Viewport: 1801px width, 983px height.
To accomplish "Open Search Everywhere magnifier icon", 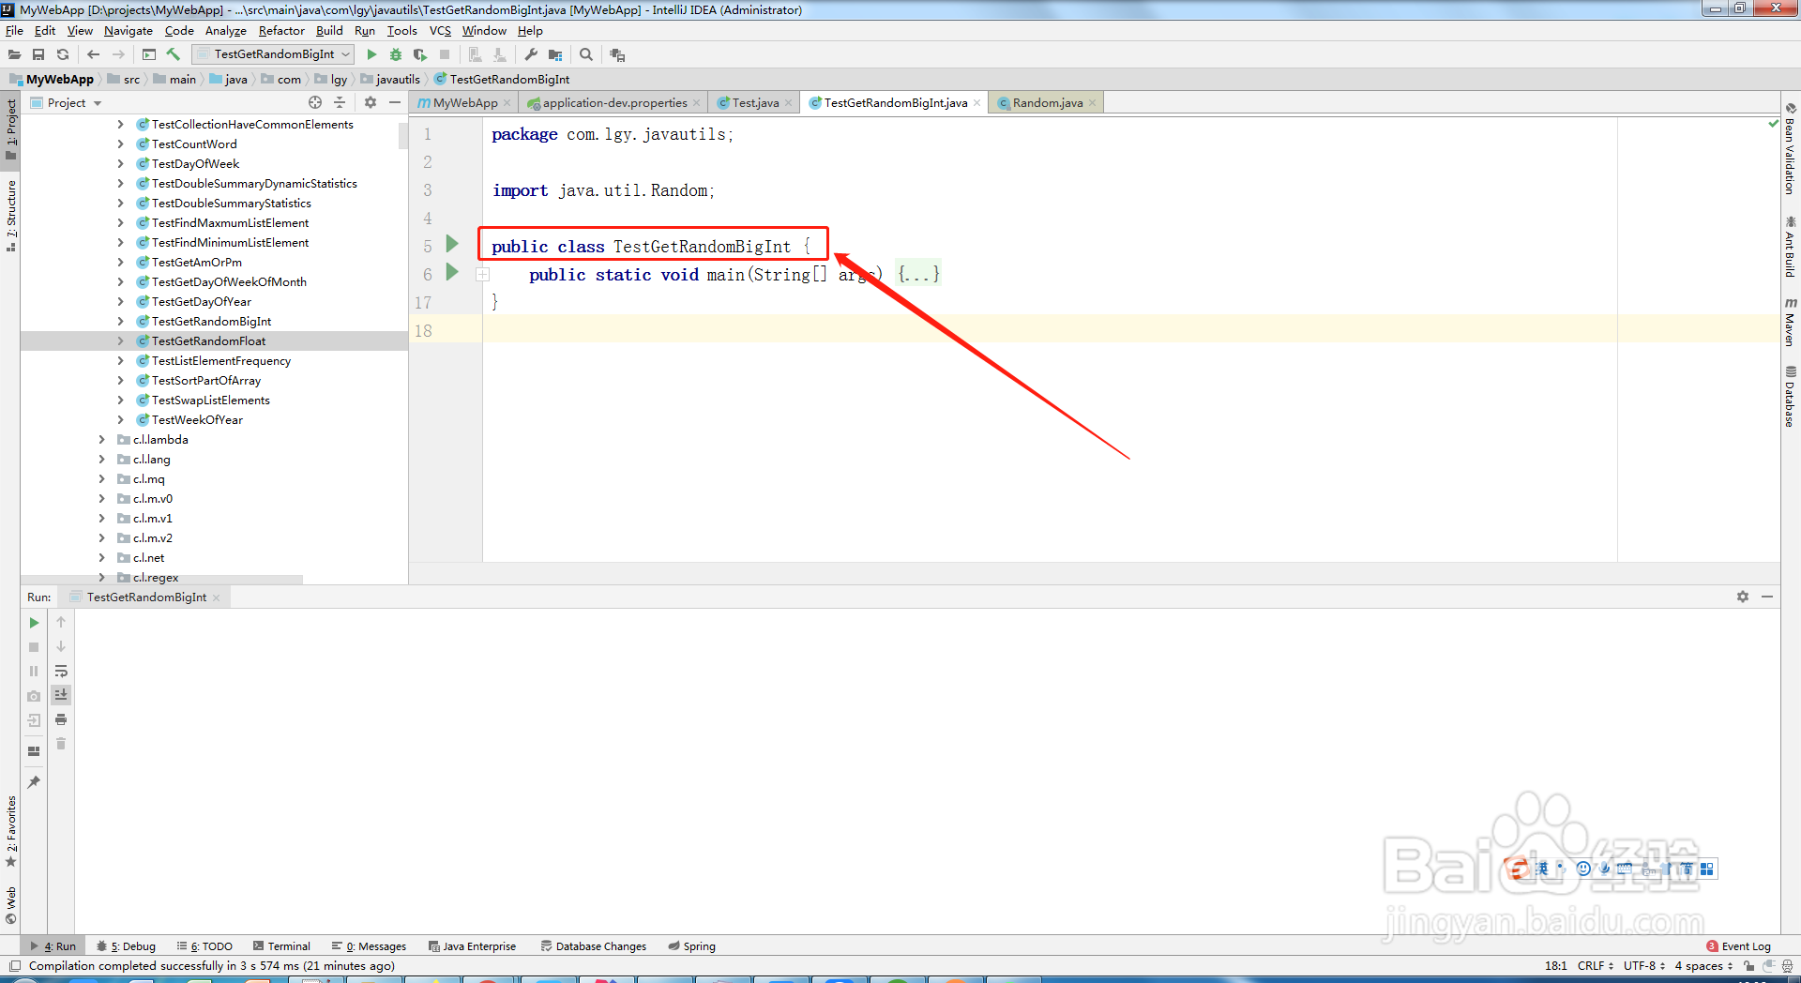I will [x=586, y=54].
